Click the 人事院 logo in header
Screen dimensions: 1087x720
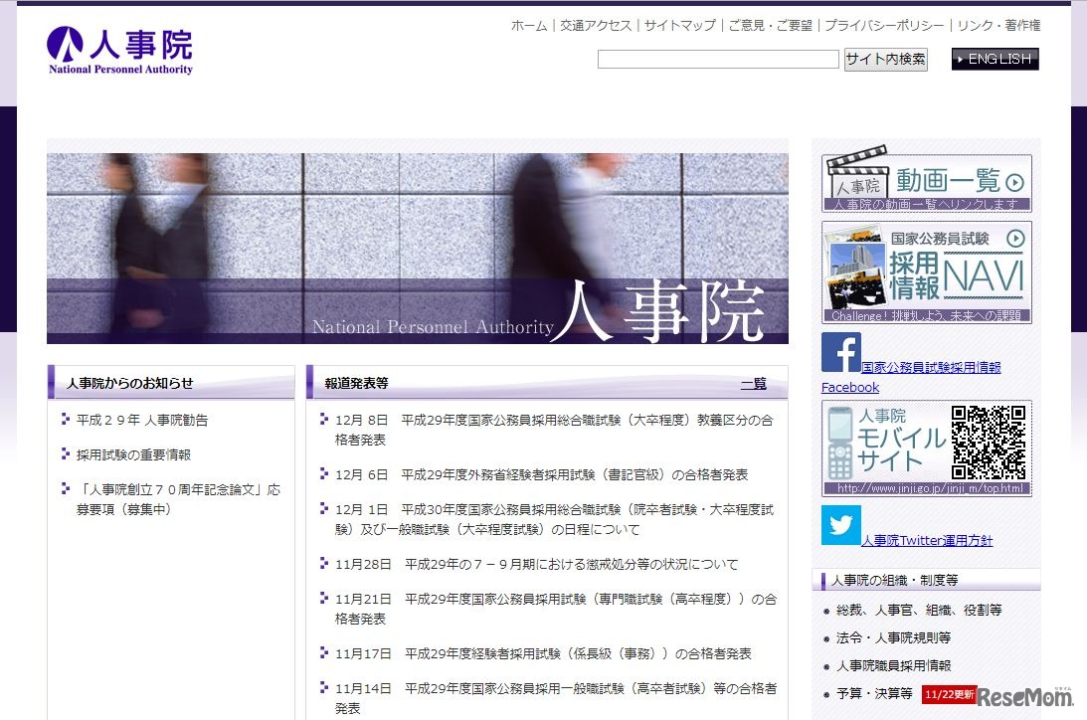(120, 51)
